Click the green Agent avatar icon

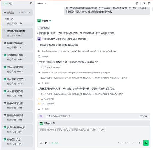(39, 21)
